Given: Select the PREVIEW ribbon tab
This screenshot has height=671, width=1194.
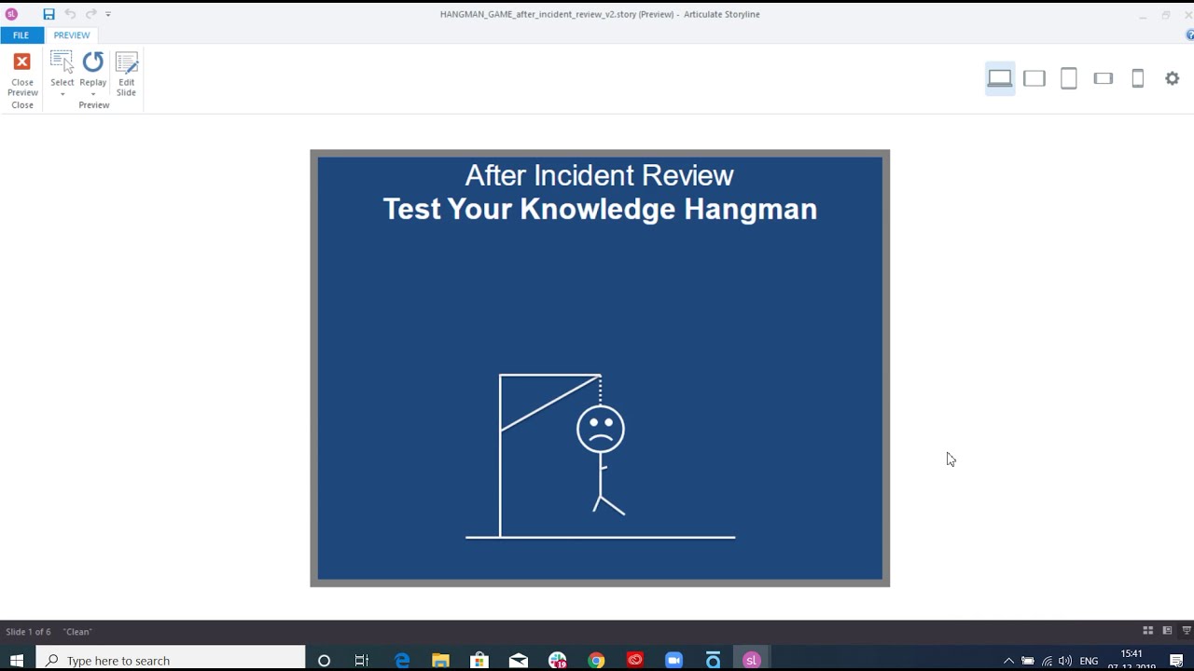Looking at the screenshot, I should pos(72,35).
